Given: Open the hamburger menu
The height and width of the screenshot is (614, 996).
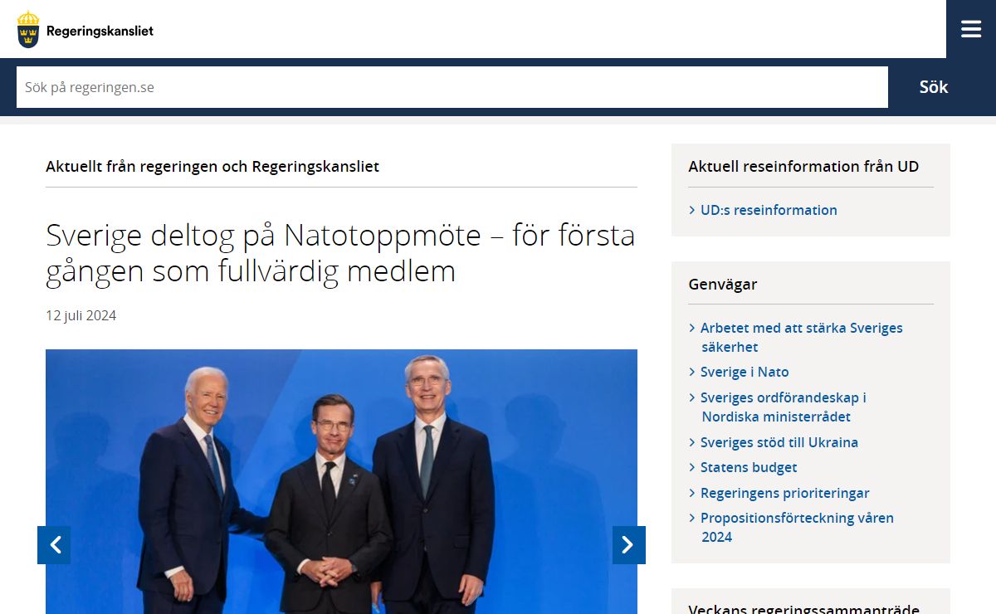Looking at the screenshot, I should click(x=970, y=29).
